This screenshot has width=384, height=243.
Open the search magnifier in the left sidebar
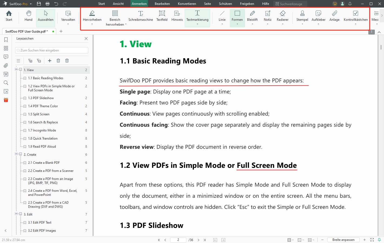point(6,83)
